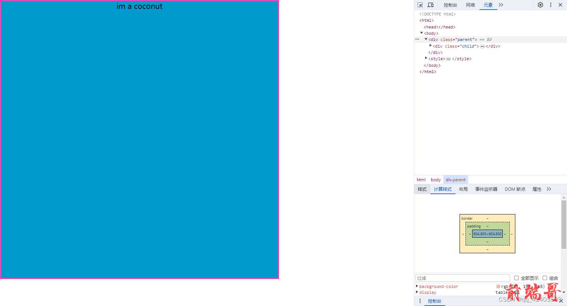Select the bottom drawer 控制台 tab
The height and width of the screenshot is (306, 567).
point(434,301)
